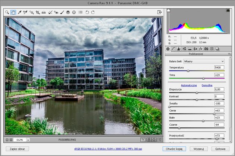235x156 pixels.
Task: Rotate image counterclockwise
Action: pyautogui.click(x=87, y=12)
